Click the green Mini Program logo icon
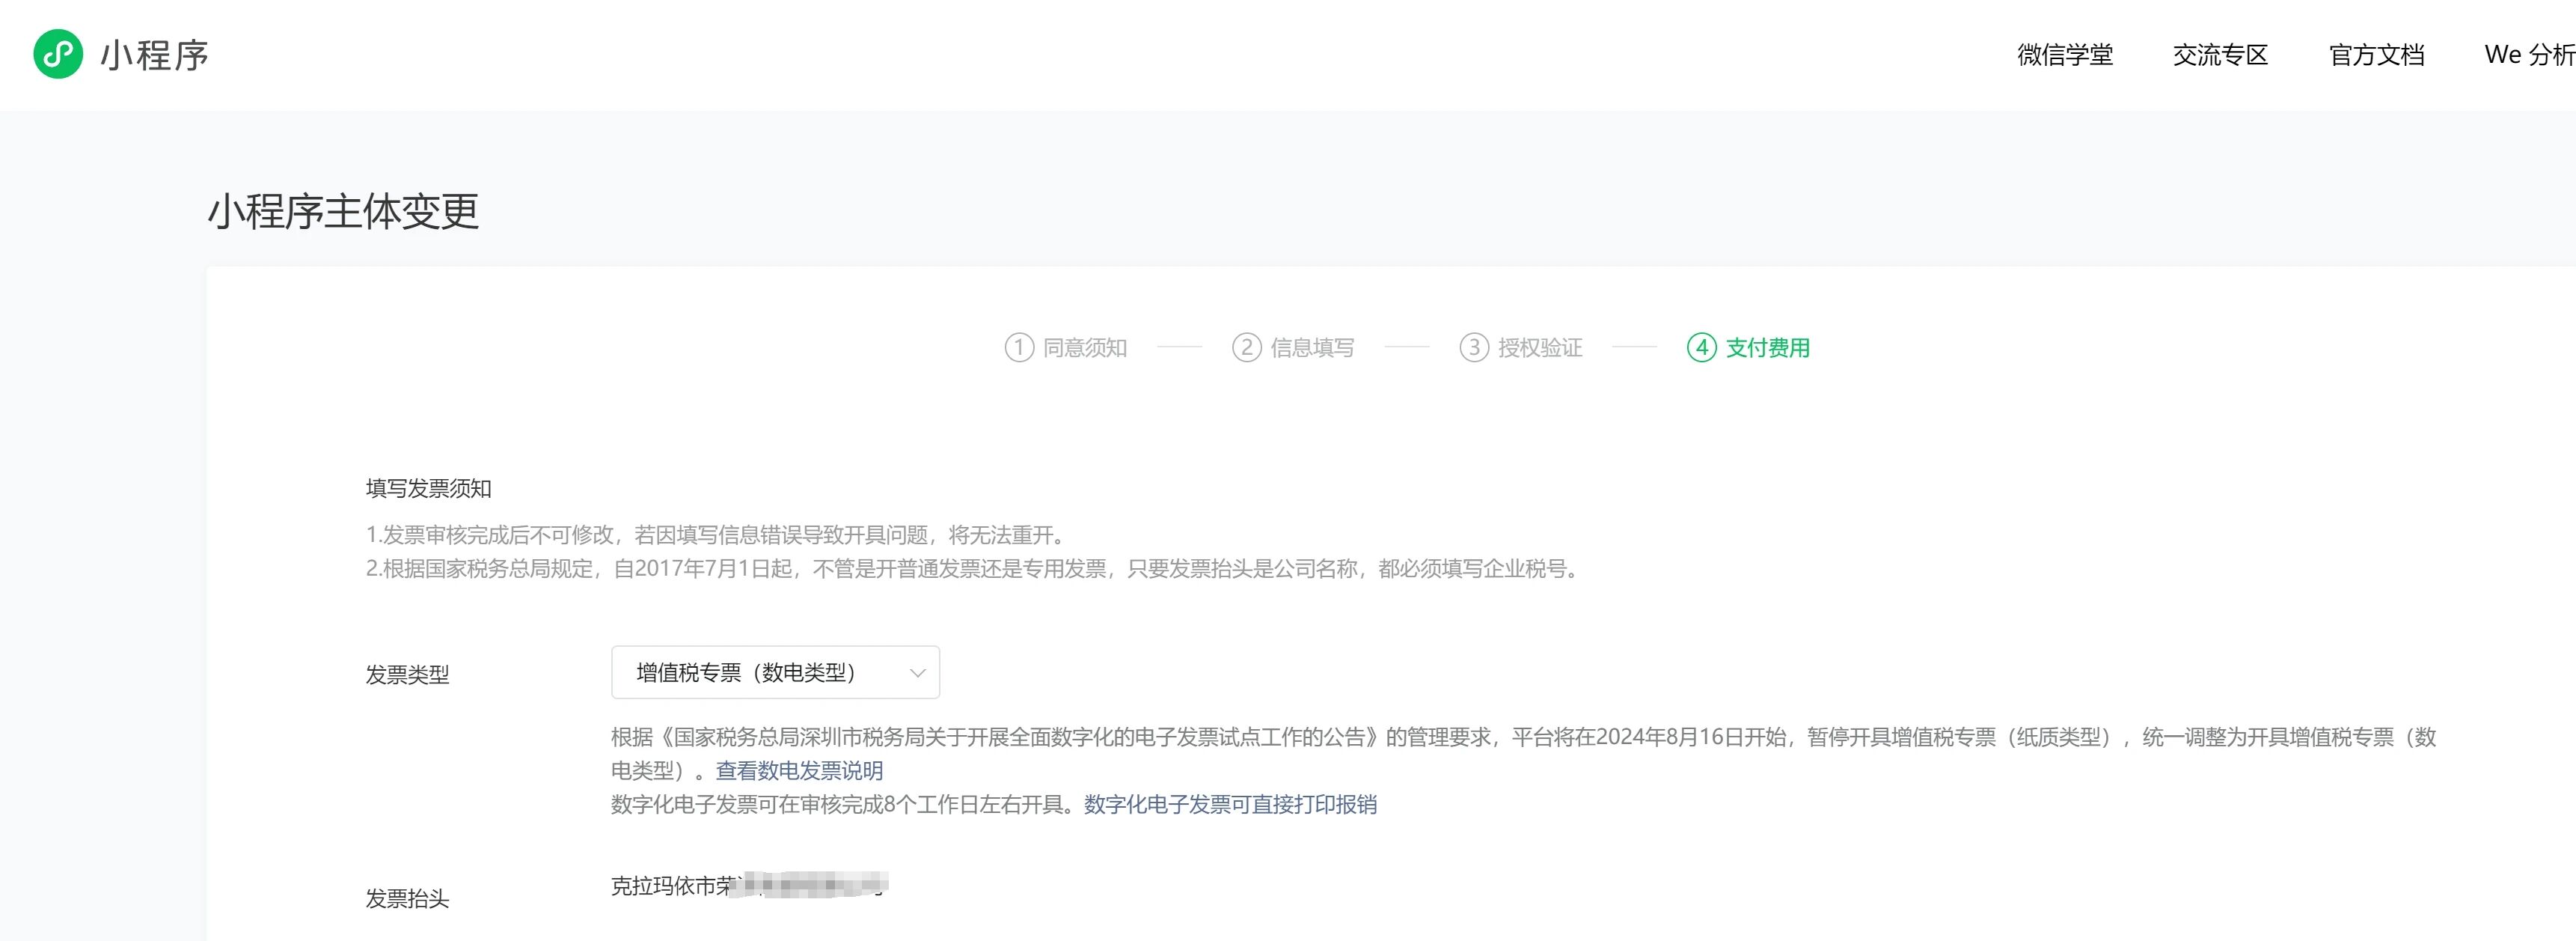Screen dimensions: 2576x941 (x=58, y=54)
